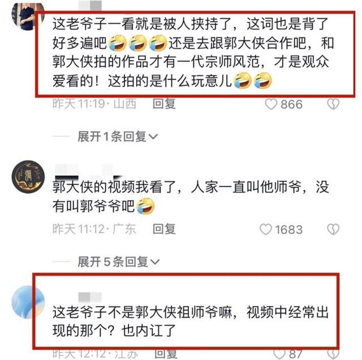This screenshot has width=362, height=360.
Task: Dislike the 江苏 comment via broken heart
Action: 333,354
